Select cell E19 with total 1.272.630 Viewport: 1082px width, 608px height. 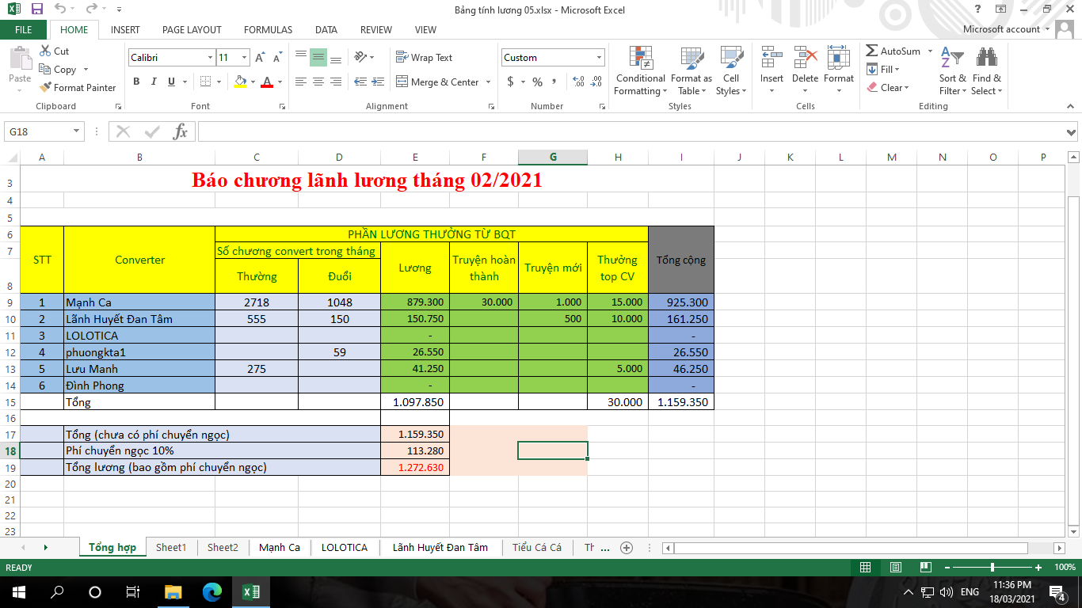(415, 467)
